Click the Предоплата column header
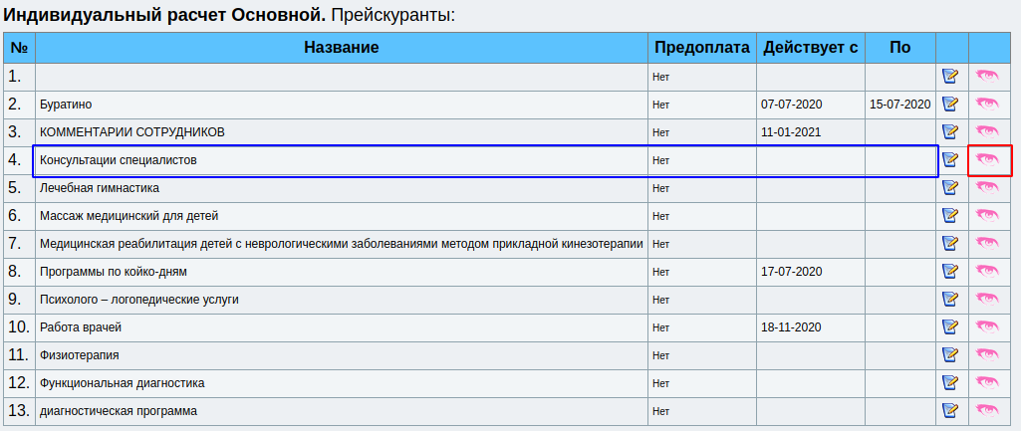 701,48
